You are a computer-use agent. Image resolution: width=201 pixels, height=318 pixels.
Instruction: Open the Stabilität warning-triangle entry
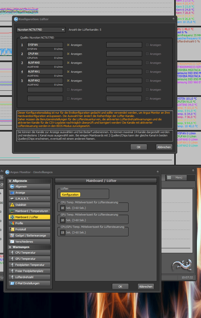coord(29,205)
